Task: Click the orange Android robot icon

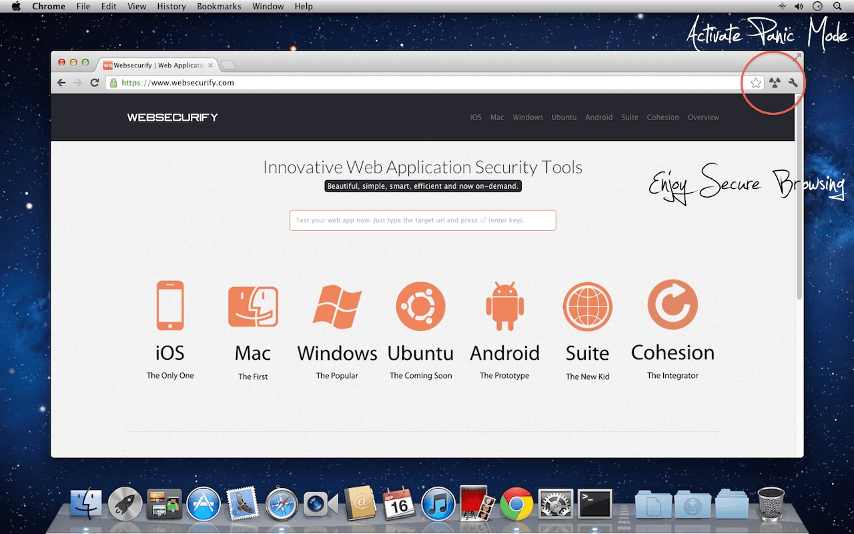Action: coord(504,306)
